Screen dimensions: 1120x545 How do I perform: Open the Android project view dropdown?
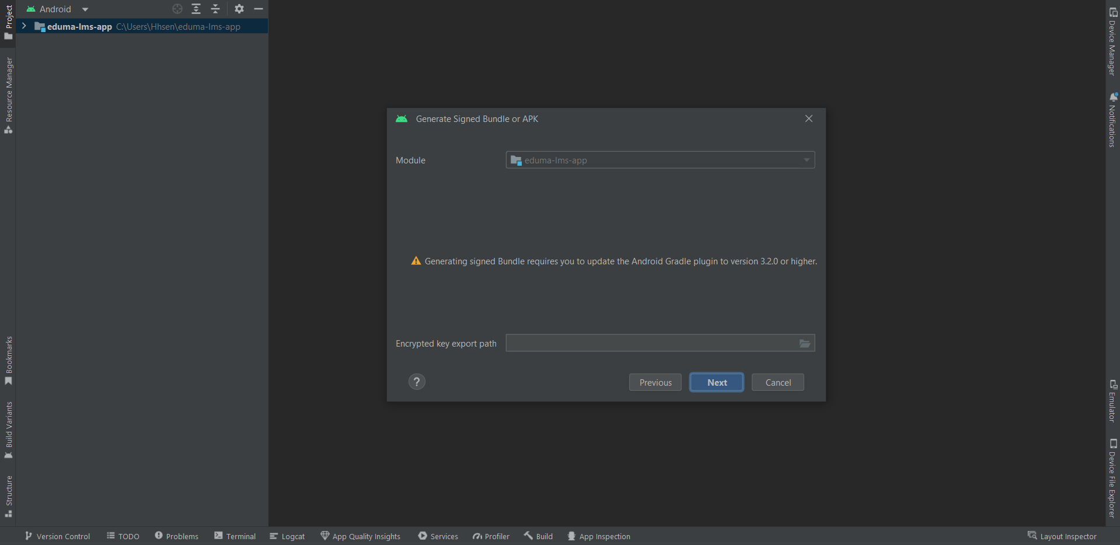[x=58, y=9]
